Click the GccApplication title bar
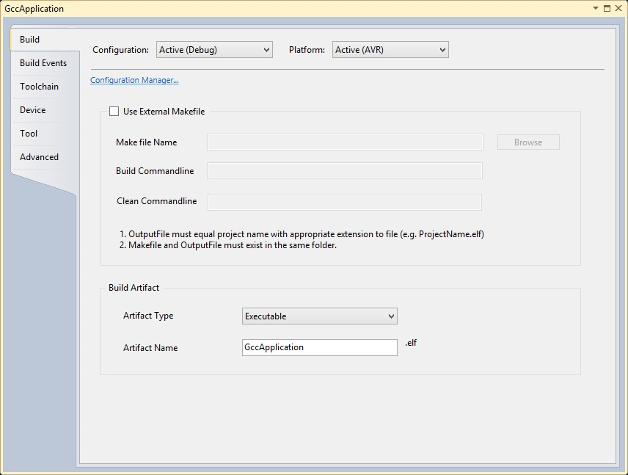The width and height of the screenshot is (628, 475). [293, 9]
